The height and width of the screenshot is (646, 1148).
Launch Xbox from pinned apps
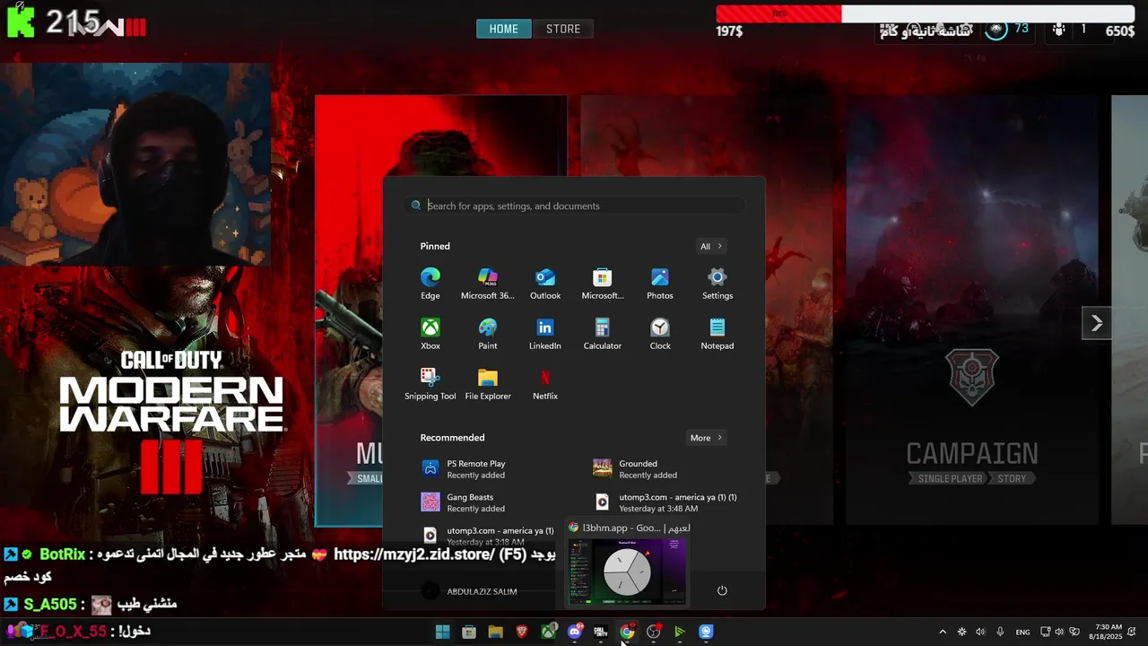tap(430, 334)
